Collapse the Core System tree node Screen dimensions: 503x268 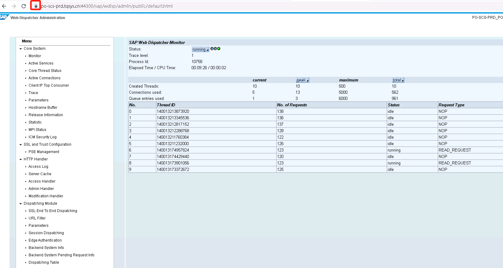click(x=21, y=49)
